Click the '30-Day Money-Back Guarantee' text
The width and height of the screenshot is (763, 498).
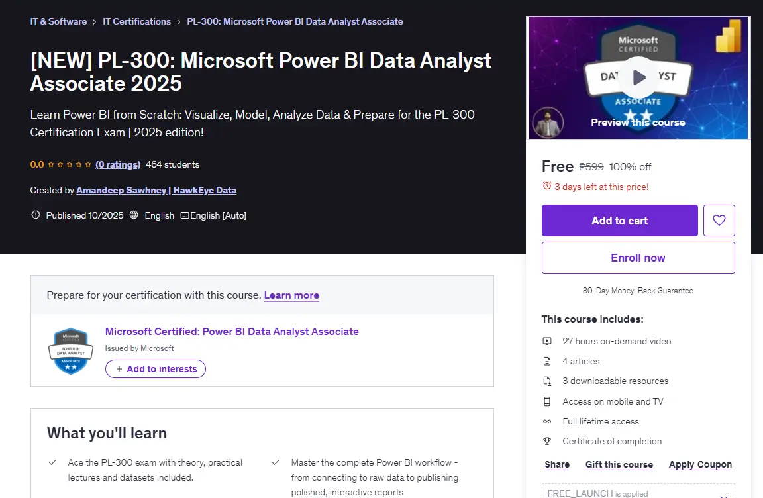(638, 291)
